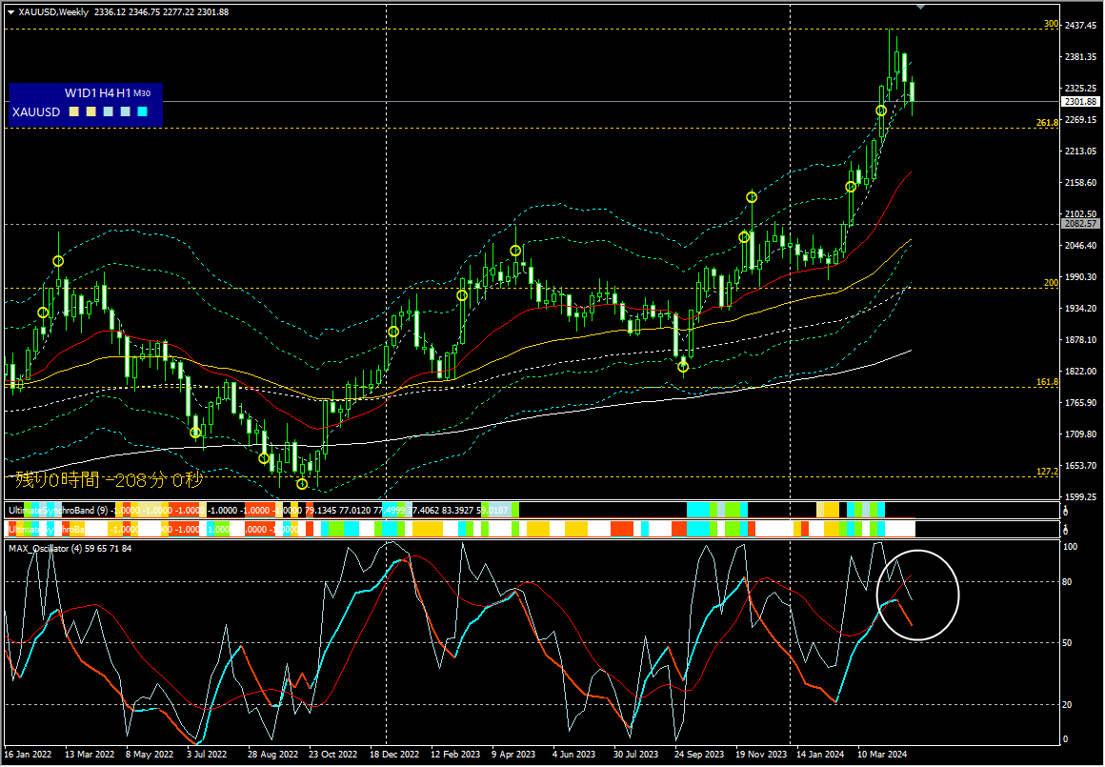Click the oscillator 80 level label

tap(1068, 582)
